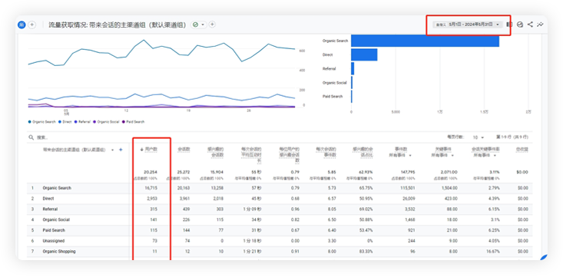The width and height of the screenshot is (563, 277).
Task: Click Direct in the line chart legend
Action: [65, 122]
